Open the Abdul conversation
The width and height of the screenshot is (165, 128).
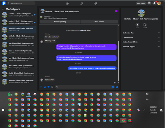(19, 74)
